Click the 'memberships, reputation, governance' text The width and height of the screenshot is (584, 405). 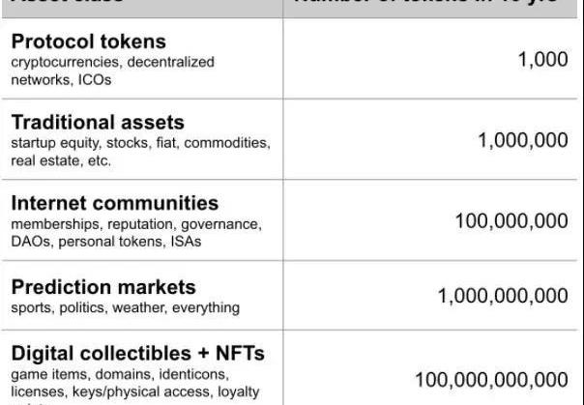tap(136, 224)
